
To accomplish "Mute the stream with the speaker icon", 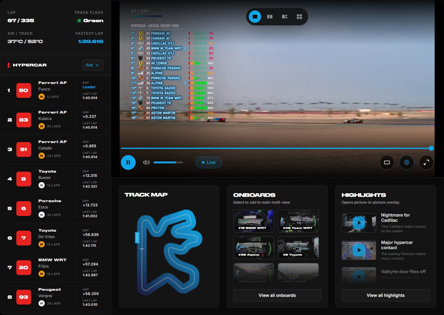I will point(146,162).
